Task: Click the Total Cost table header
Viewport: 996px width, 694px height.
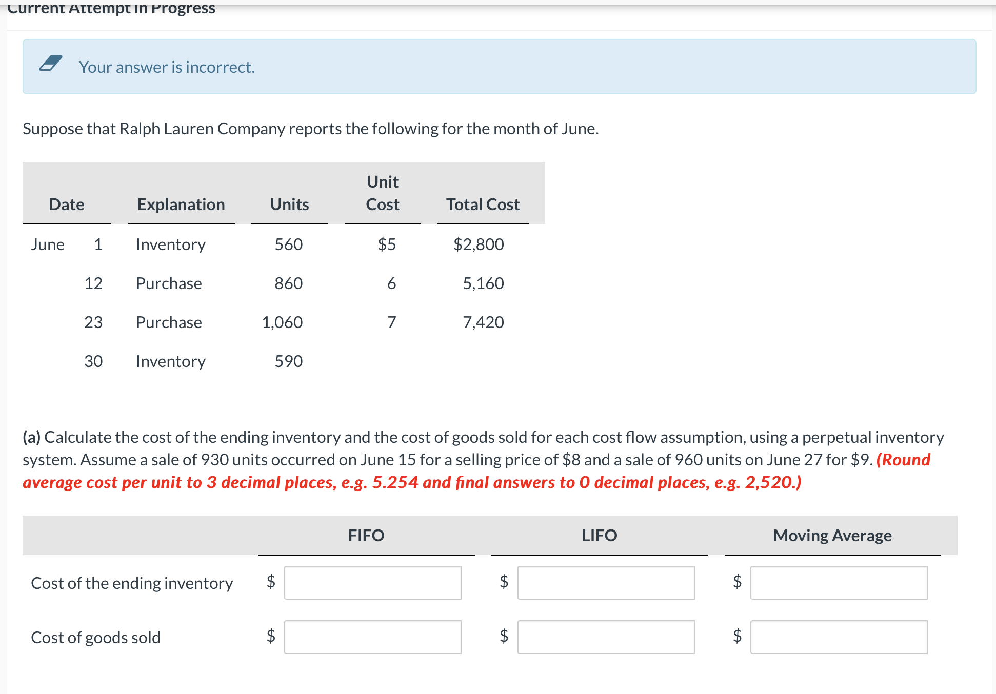Action: (483, 205)
